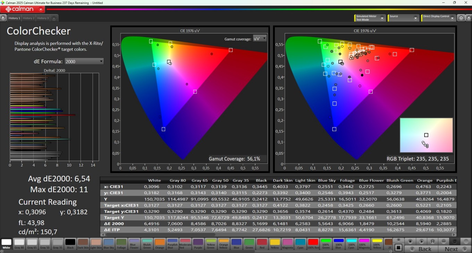
Task: Select the 100% Cyan patch
Action: pos(352,244)
